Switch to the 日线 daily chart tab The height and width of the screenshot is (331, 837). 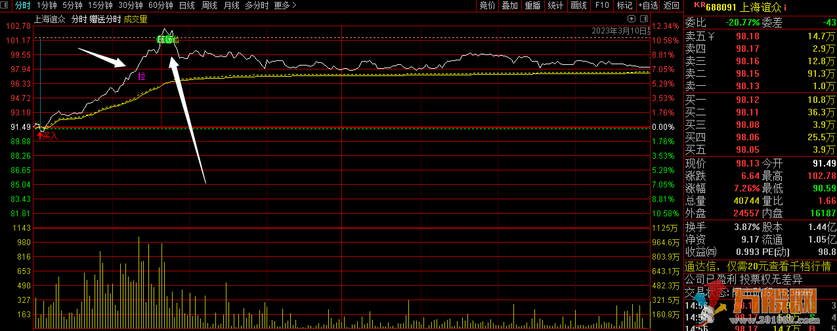pyautogui.click(x=187, y=5)
